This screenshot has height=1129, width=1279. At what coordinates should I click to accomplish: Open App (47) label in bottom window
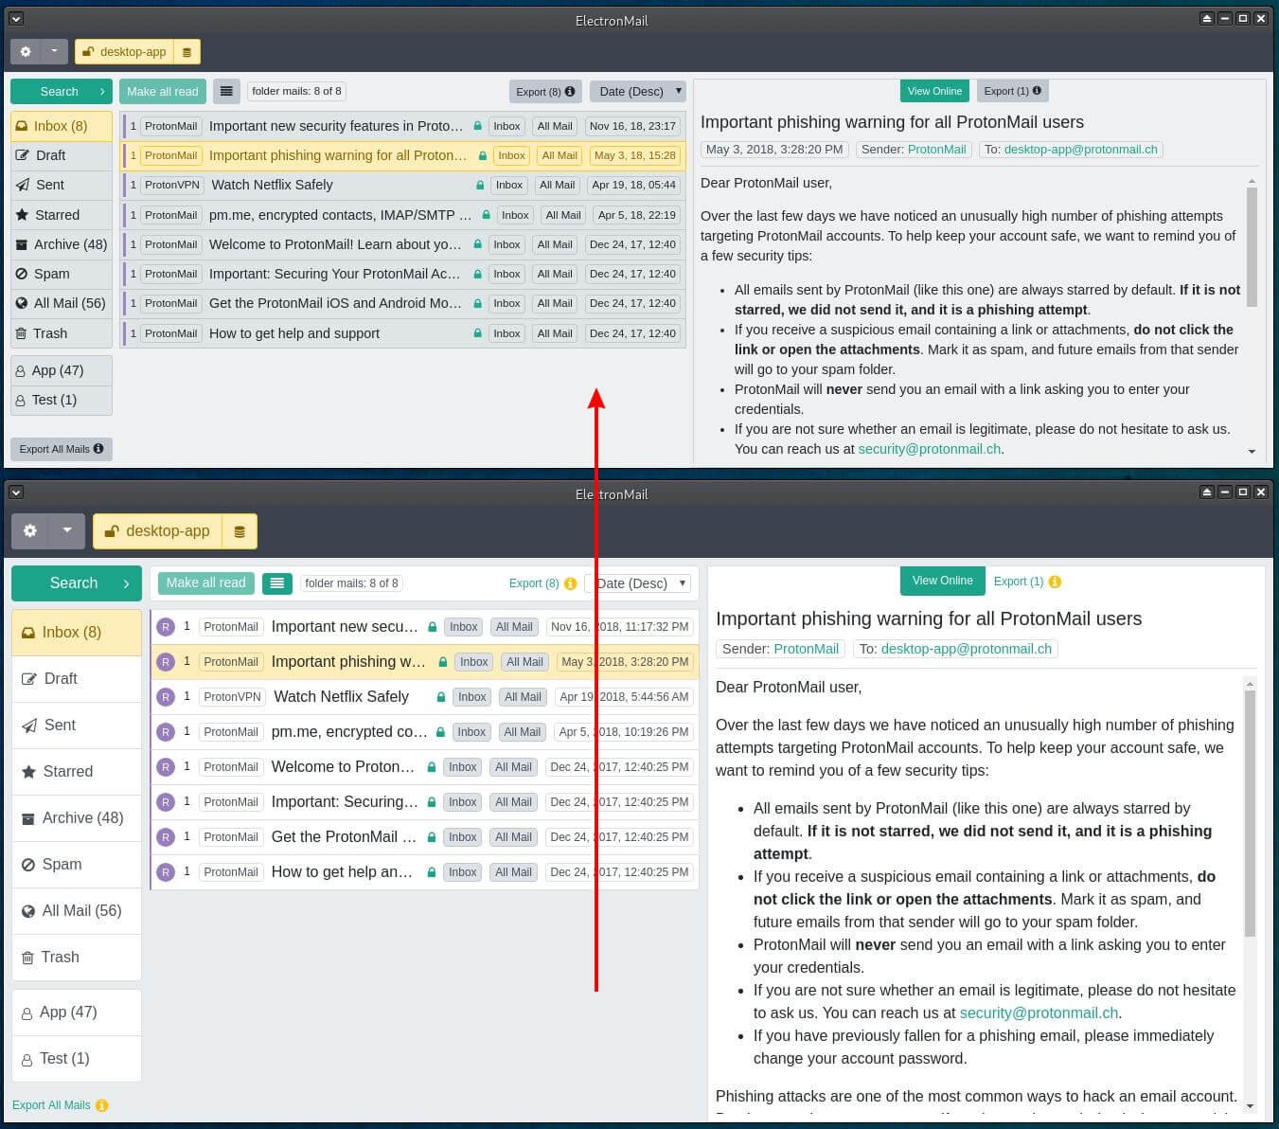(77, 1013)
